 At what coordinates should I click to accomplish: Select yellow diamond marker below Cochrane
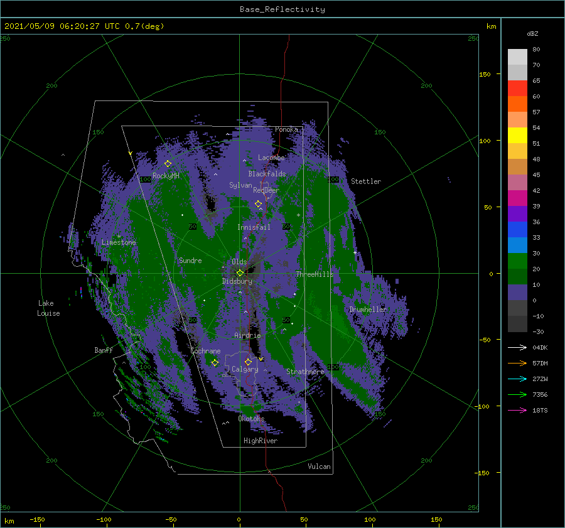[215, 363]
